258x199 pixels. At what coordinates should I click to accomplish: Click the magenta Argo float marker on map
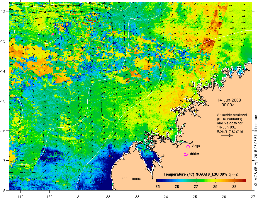pyautogui.click(x=52, y=34)
